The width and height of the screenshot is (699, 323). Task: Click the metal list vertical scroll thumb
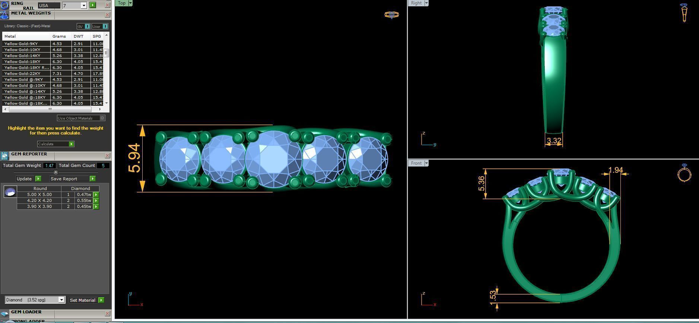point(107,53)
